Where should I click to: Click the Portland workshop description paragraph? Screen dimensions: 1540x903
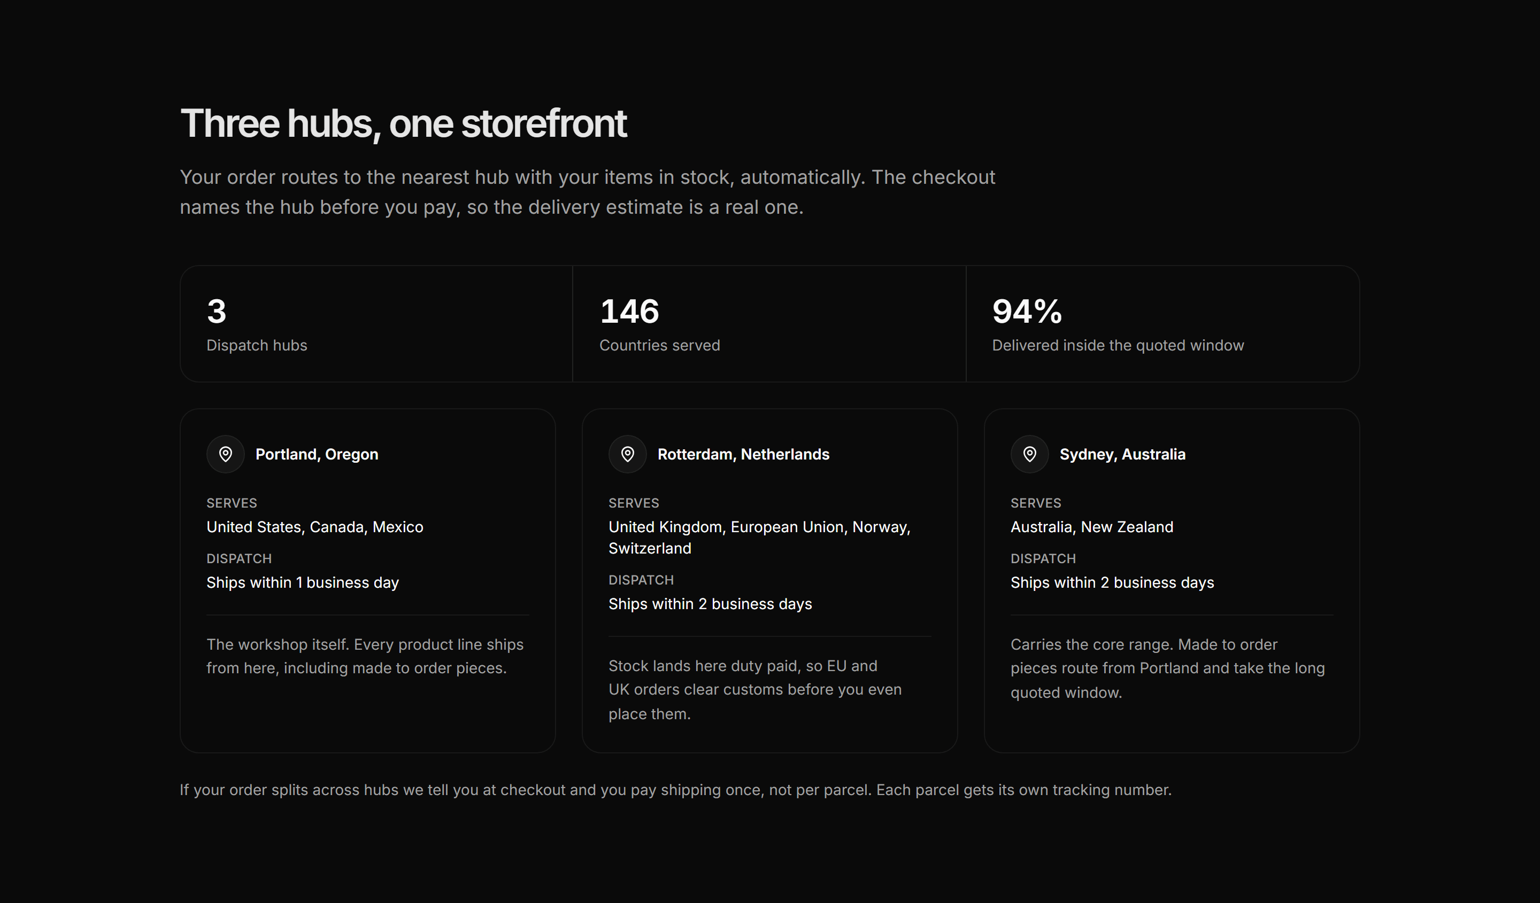(x=365, y=656)
